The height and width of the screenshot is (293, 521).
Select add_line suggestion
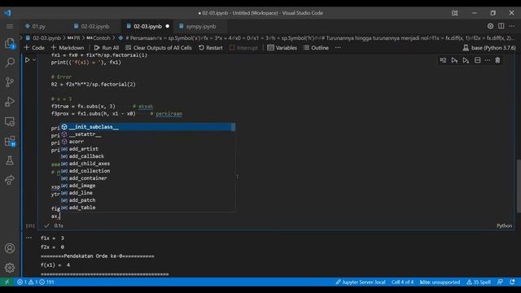point(147,193)
